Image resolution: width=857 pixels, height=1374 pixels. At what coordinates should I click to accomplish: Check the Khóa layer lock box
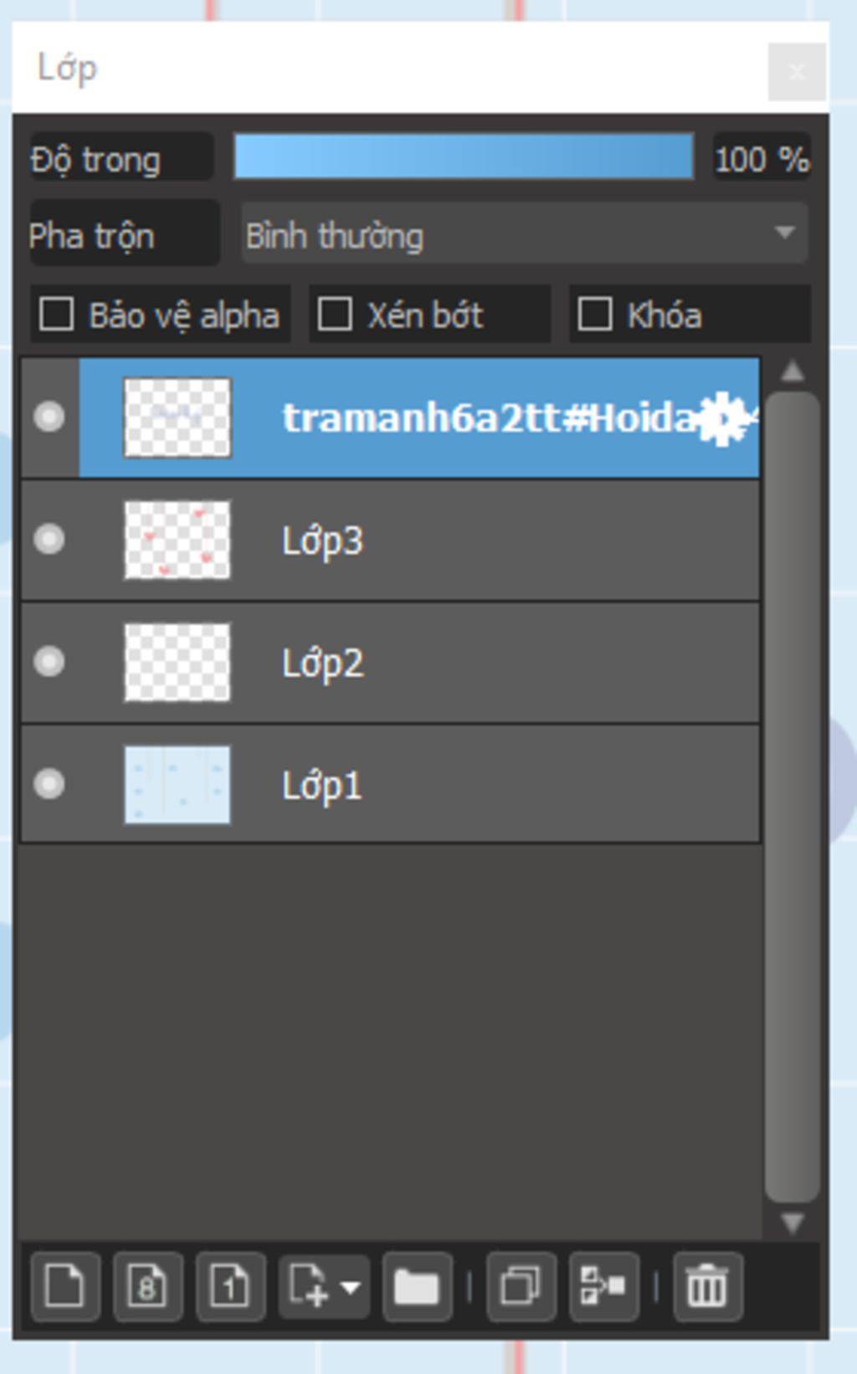(x=595, y=315)
